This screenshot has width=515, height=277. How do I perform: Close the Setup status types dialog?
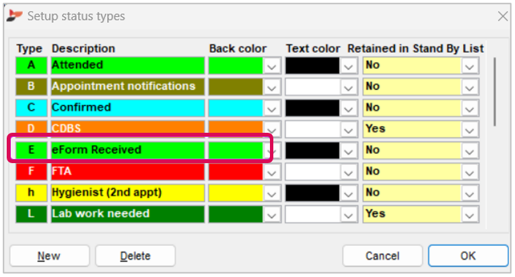tap(502, 16)
